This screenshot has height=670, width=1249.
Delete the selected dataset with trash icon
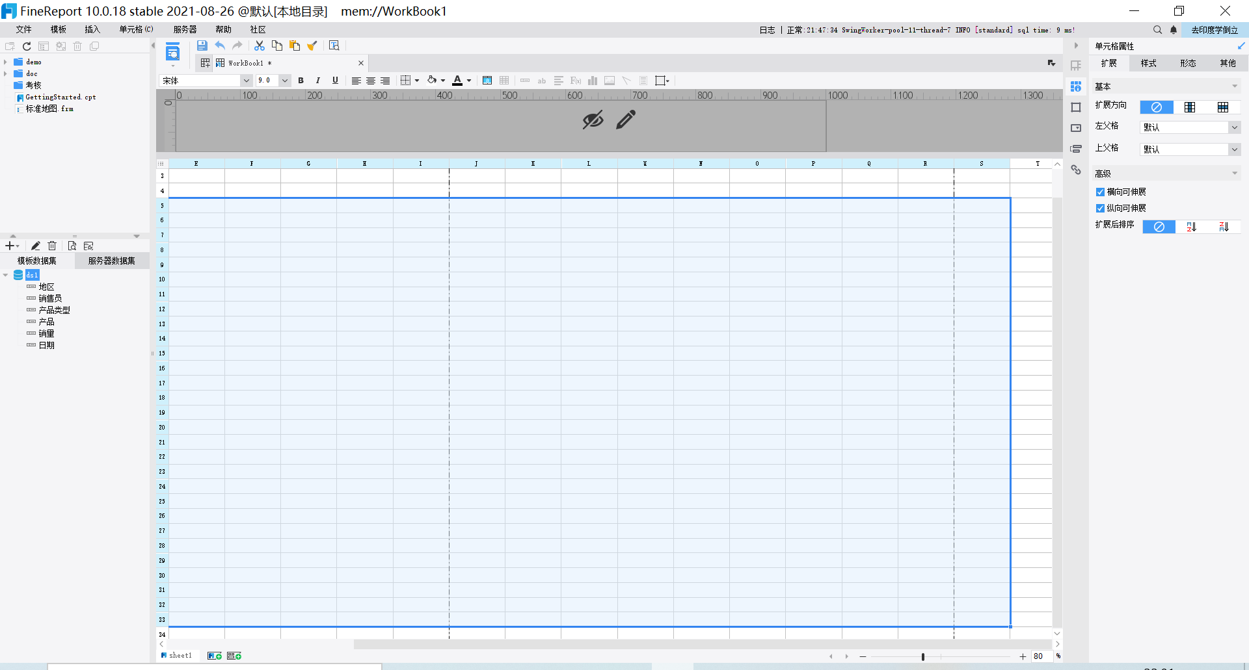(53, 246)
